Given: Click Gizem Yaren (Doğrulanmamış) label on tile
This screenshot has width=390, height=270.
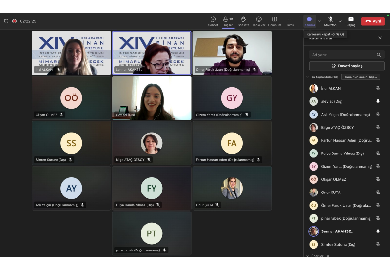Looking at the screenshot, I should (219, 115).
